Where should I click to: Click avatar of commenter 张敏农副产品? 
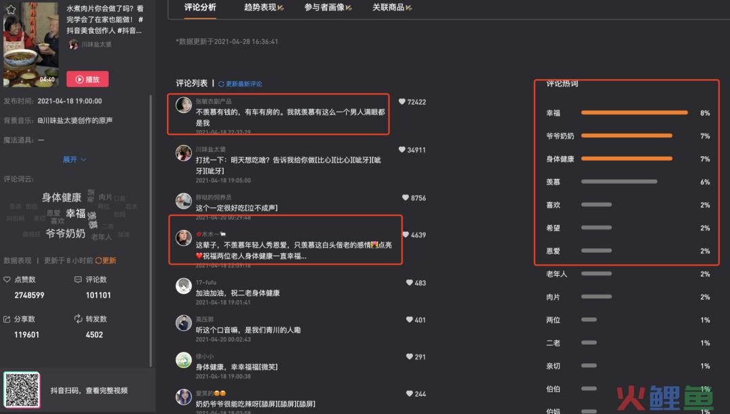(x=183, y=105)
